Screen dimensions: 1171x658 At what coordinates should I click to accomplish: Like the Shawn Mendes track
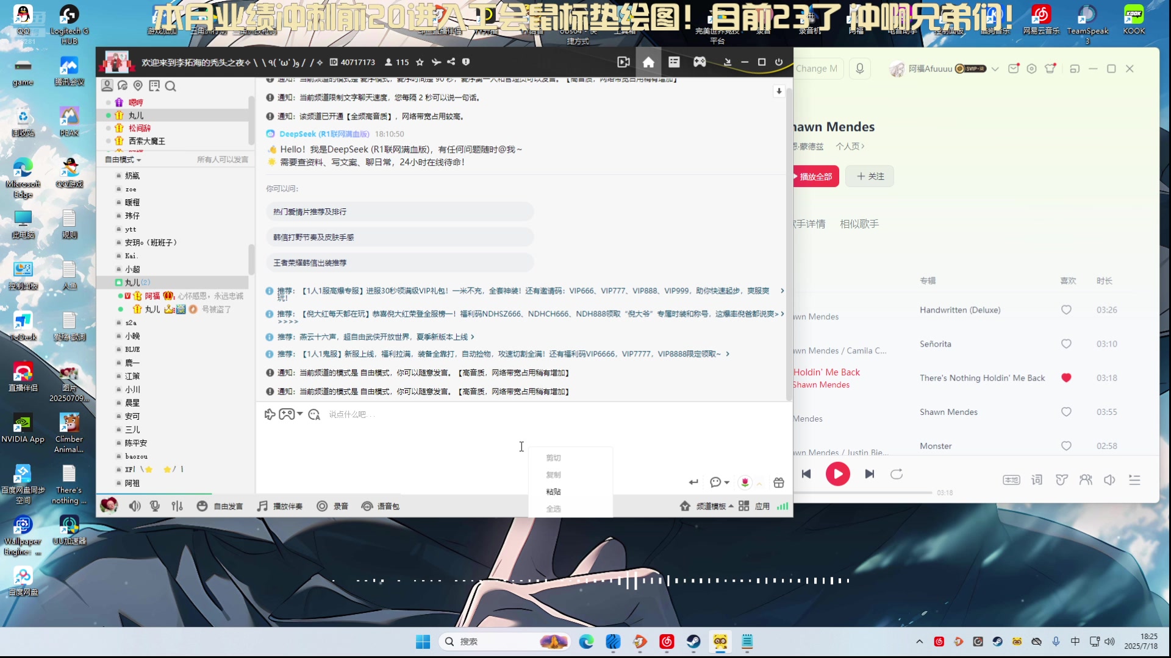1066,412
